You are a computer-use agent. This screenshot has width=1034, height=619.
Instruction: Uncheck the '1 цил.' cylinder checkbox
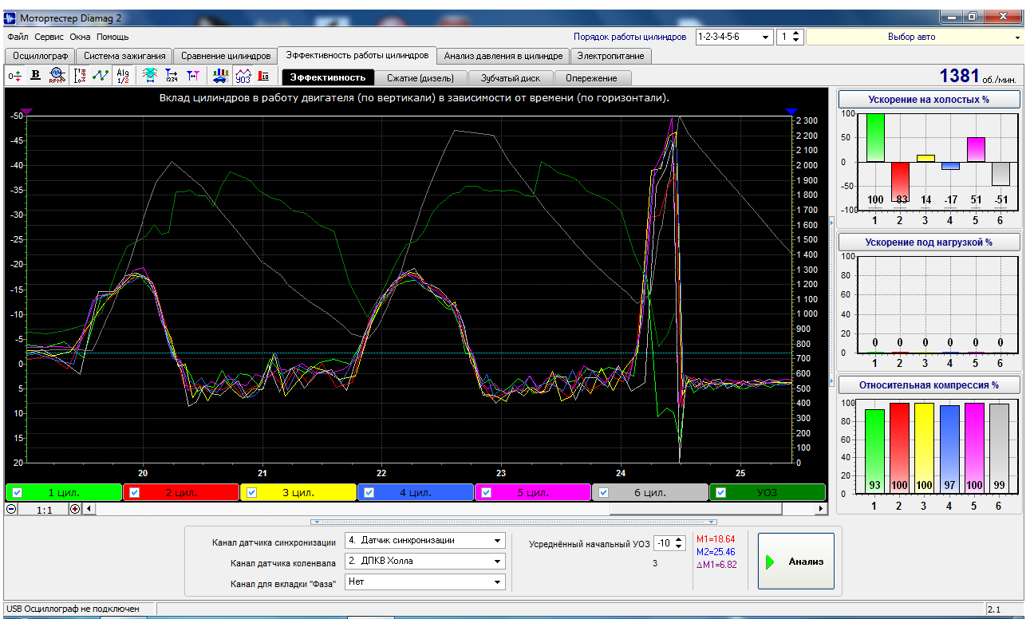17,492
